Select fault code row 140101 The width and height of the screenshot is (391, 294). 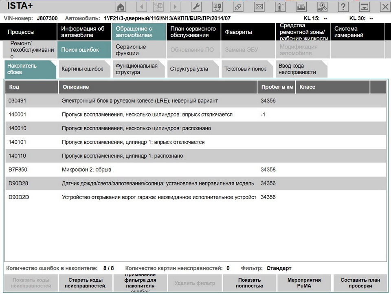(196, 142)
